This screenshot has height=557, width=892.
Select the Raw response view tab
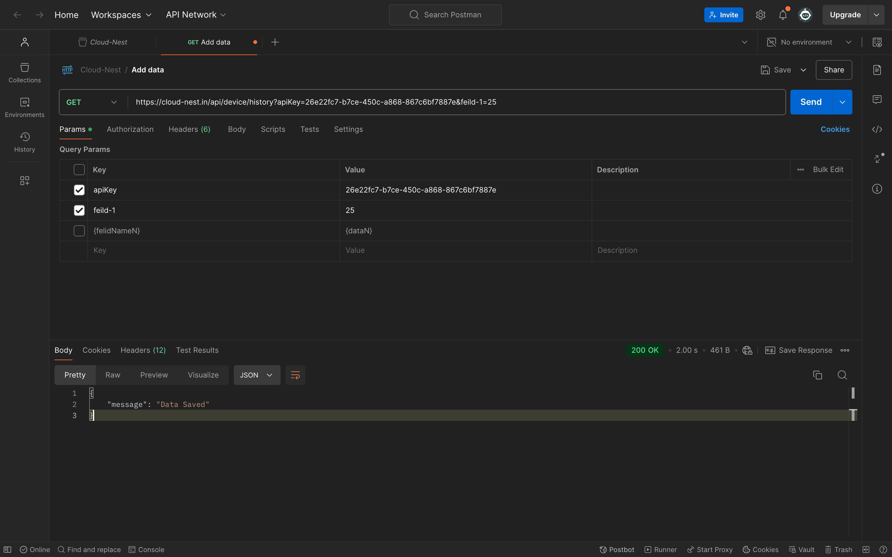coord(113,375)
